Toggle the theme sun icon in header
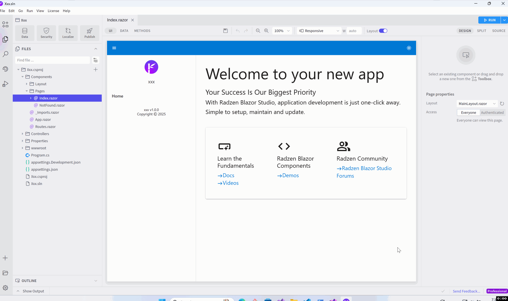This screenshot has width=508, height=301. [409, 48]
